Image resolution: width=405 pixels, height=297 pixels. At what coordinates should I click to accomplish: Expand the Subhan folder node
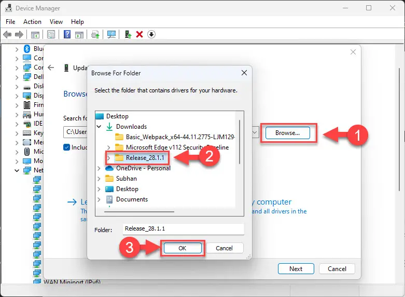pos(99,179)
